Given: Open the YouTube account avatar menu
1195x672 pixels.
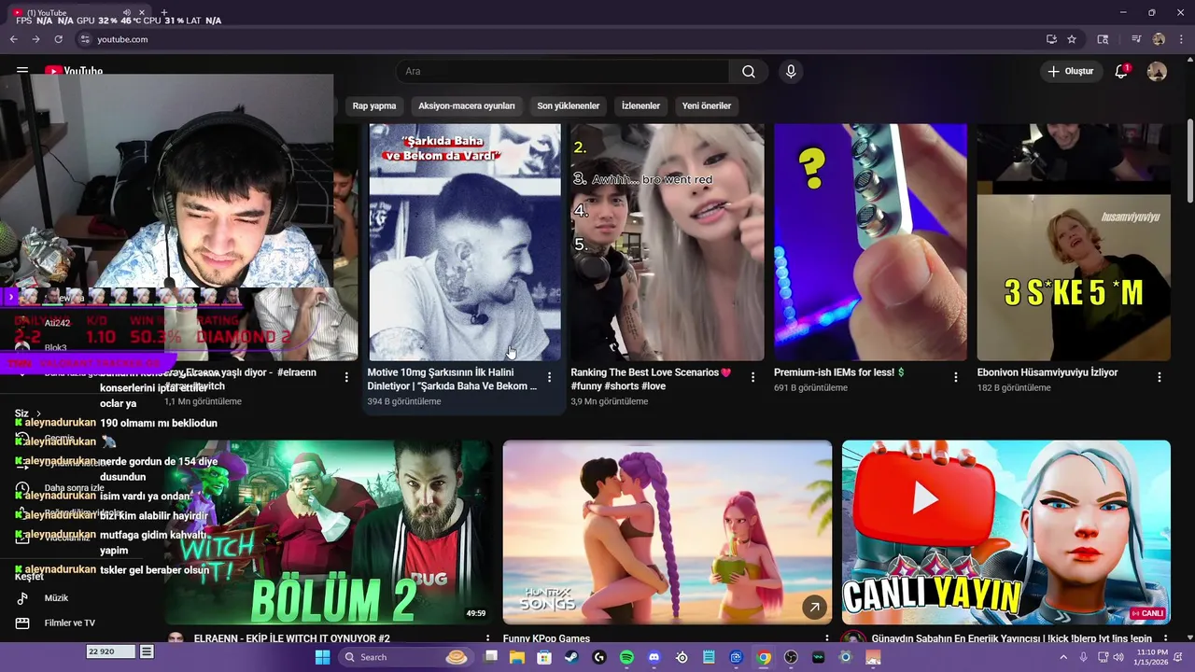Looking at the screenshot, I should coord(1157,72).
